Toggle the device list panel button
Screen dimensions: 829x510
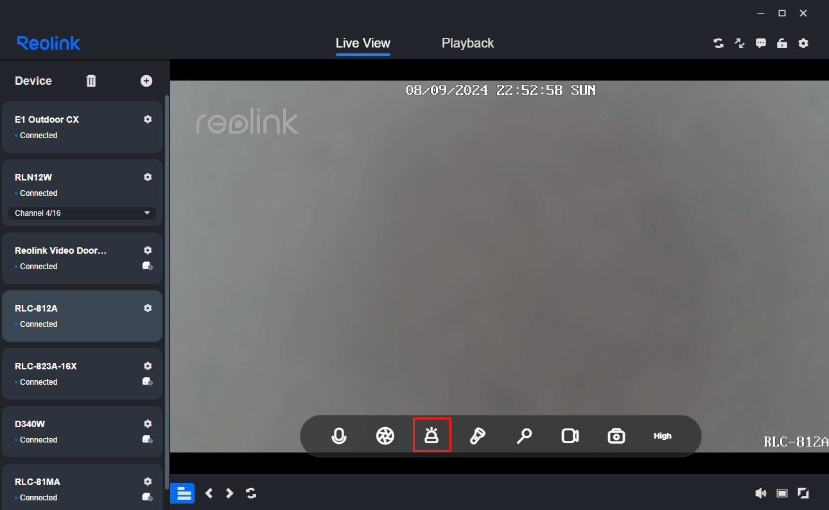[184, 493]
